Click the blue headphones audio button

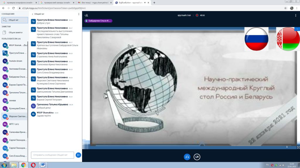(187, 157)
